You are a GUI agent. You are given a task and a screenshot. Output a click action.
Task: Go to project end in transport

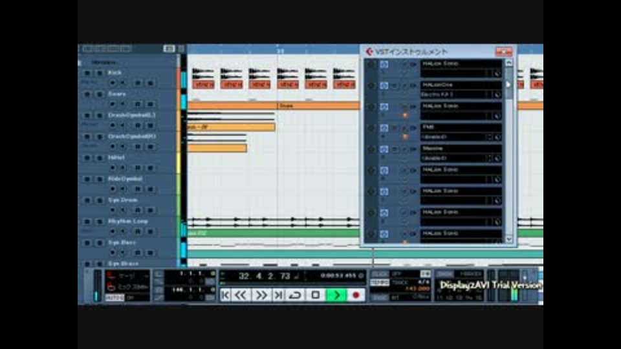tap(279, 295)
